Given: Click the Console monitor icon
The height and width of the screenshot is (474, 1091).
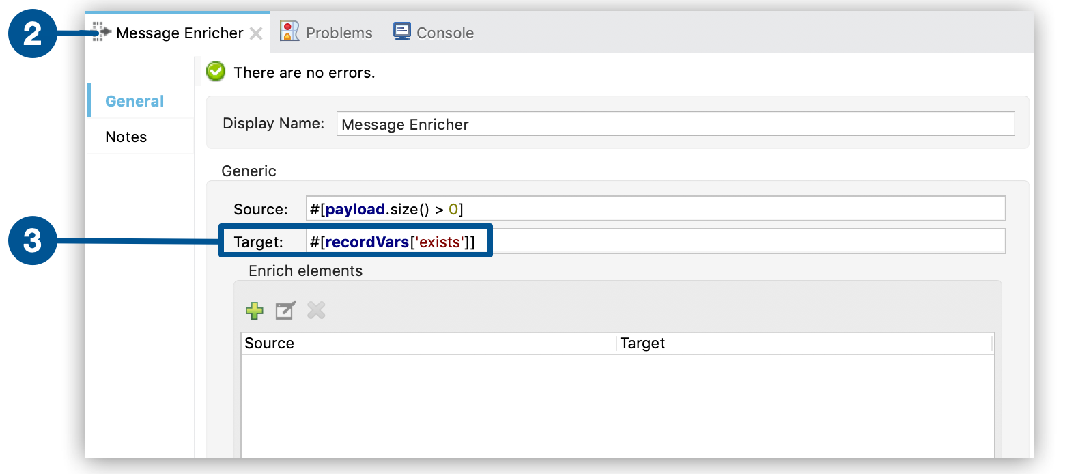Looking at the screenshot, I should (402, 31).
